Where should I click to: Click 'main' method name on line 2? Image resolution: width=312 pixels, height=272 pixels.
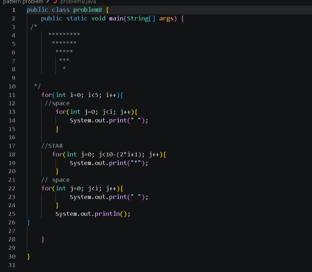click(116, 19)
